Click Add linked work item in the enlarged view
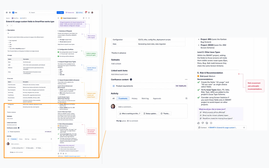Screen dimensions: 269x168 [x=119, y=74]
